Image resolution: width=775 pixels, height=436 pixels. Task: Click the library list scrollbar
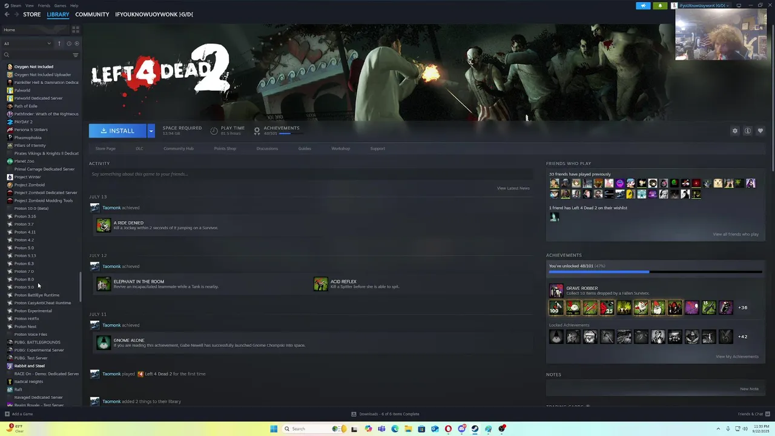pos(80,288)
